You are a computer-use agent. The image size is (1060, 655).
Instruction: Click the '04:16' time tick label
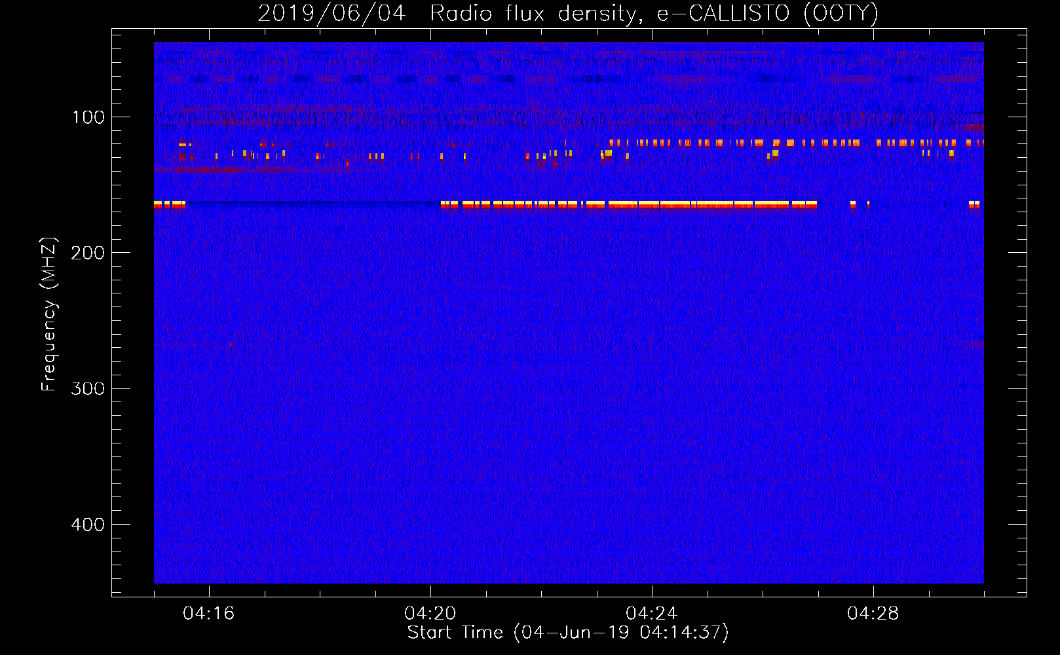[209, 614]
